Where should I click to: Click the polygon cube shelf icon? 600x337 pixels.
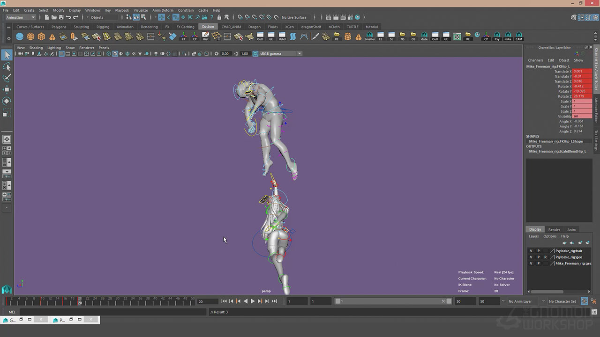(x=41, y=37)
